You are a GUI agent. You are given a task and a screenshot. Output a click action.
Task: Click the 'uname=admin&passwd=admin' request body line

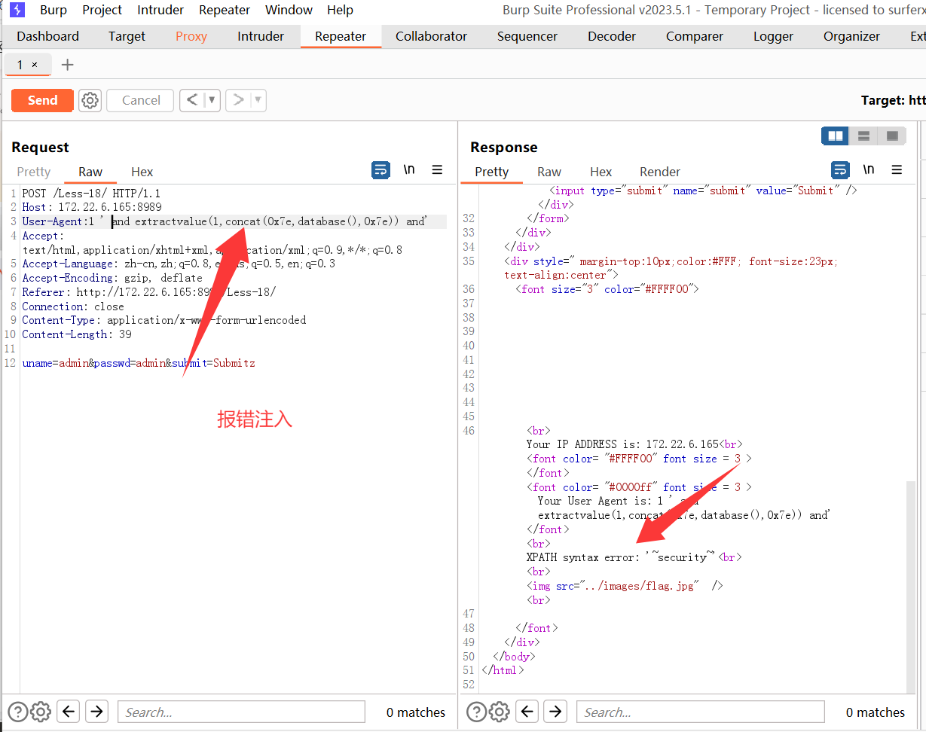click(x=139, y=363)
